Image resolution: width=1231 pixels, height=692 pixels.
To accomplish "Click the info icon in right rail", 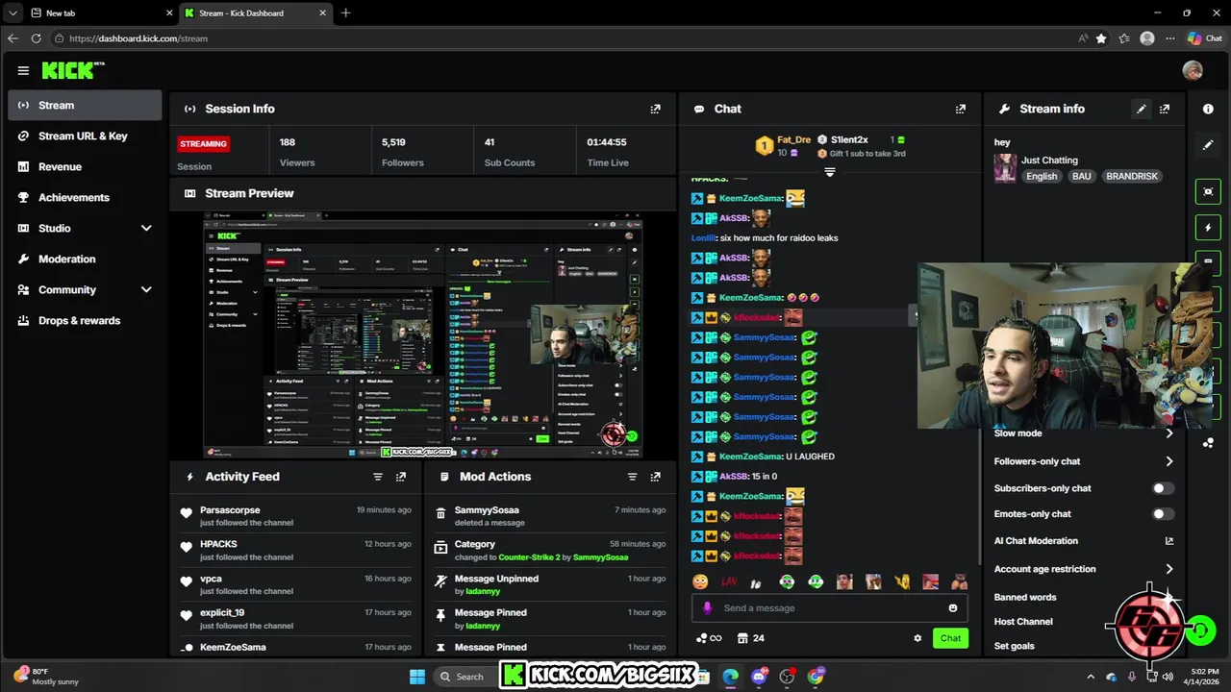I will tap(1208, 109).
